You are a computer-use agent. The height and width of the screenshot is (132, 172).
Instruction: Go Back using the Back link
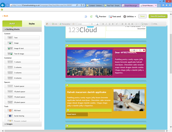[x=5, y=16]
